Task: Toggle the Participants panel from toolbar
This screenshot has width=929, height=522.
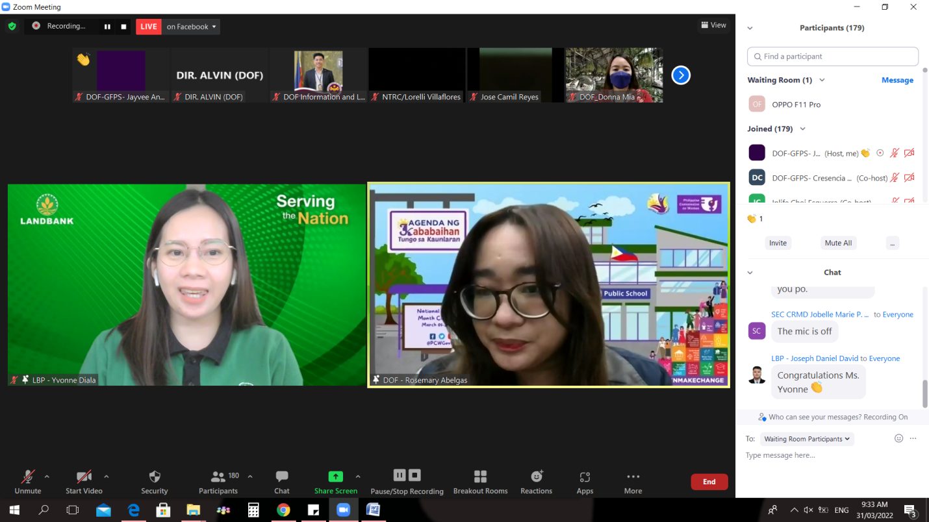Action: (218, 482)
